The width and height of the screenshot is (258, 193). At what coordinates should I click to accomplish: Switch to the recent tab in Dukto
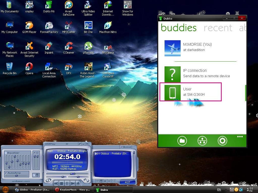(x=218, y=28)
